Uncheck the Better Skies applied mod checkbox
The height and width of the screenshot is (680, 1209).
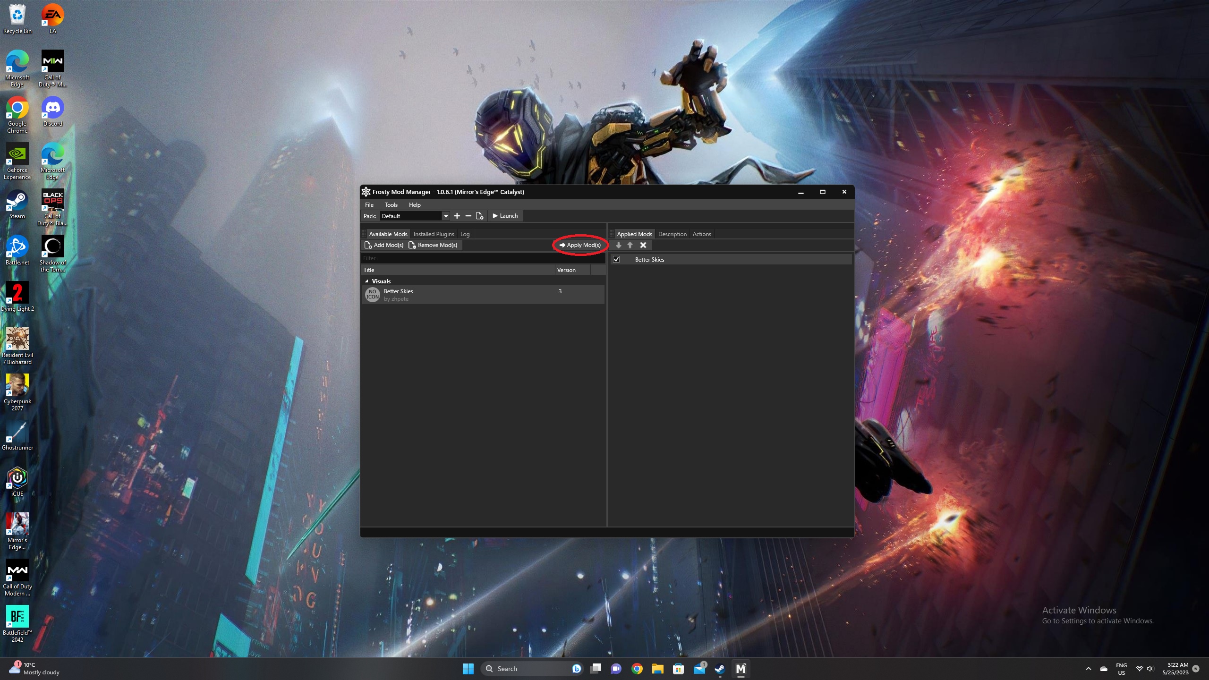(616, 259)
